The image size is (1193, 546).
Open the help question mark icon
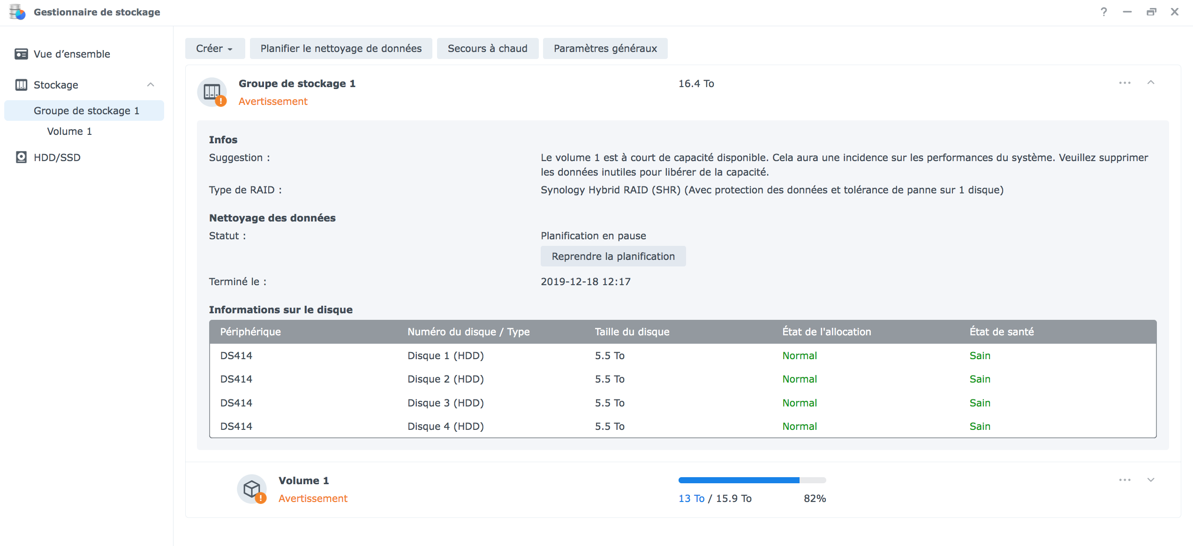(x=1104, y=12)
